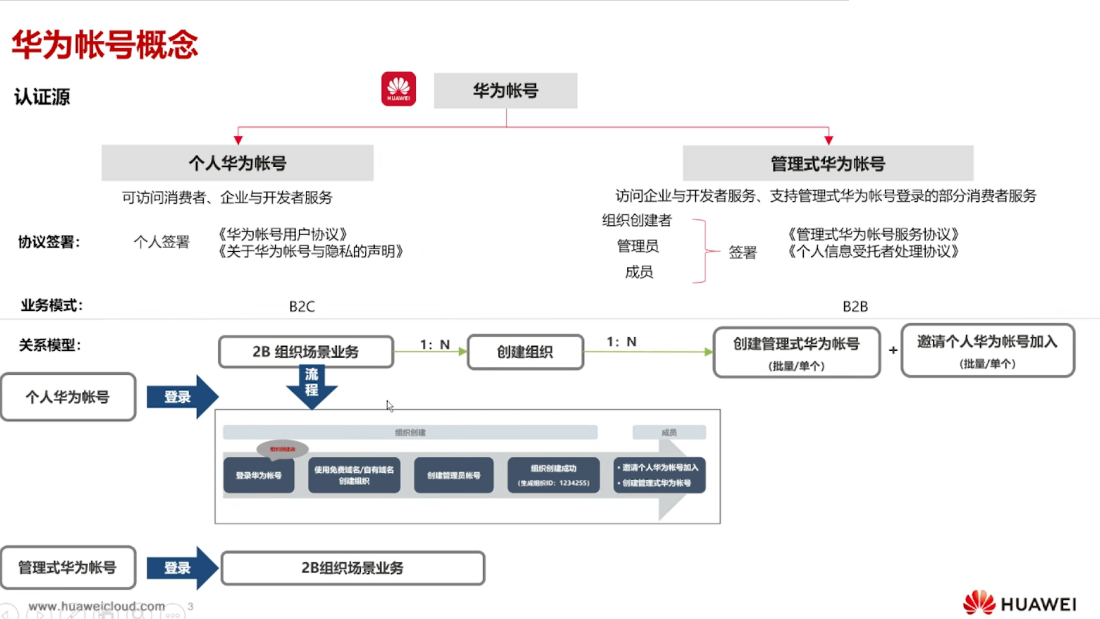
Task: Click the 华为帐号 title box at top
Action: point(505,91)
